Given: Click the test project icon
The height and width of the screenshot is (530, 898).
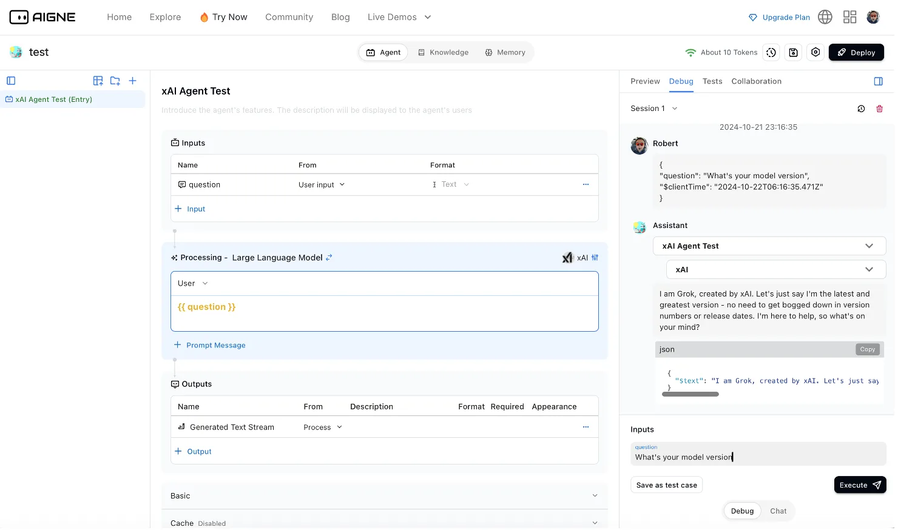Looking at the screenshot, I should click(16, 52).
